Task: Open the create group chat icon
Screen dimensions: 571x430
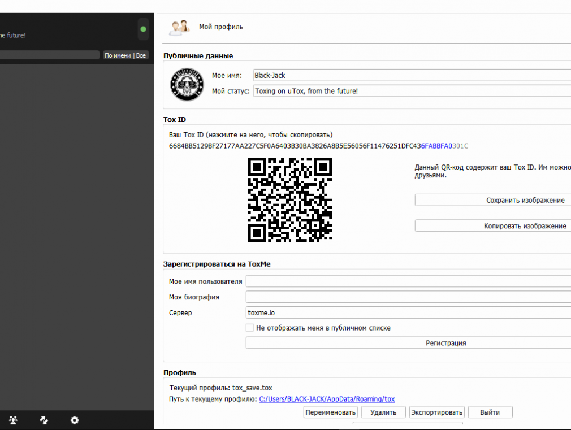Action: tap(13, 420)
